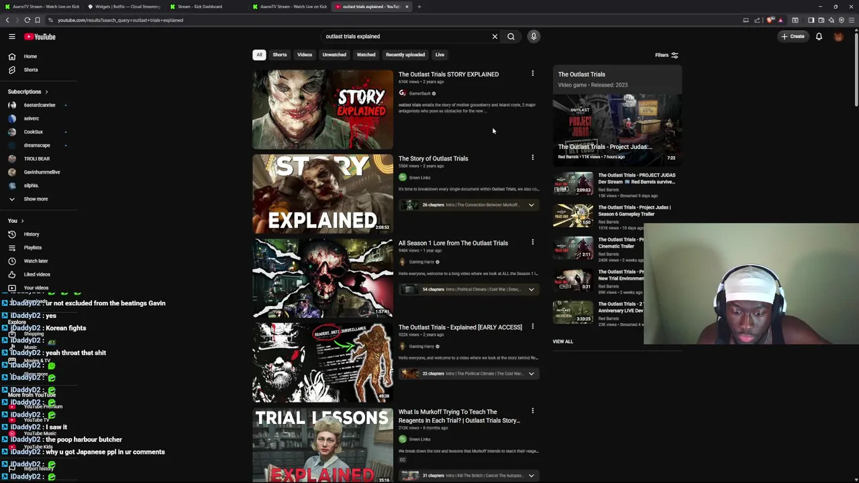Open the GamerSault channel link
This screenshot has width=859, height=483.
419,94
